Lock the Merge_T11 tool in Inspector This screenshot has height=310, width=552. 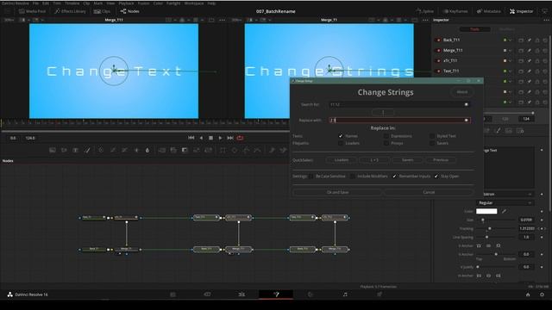coord(537,50)
